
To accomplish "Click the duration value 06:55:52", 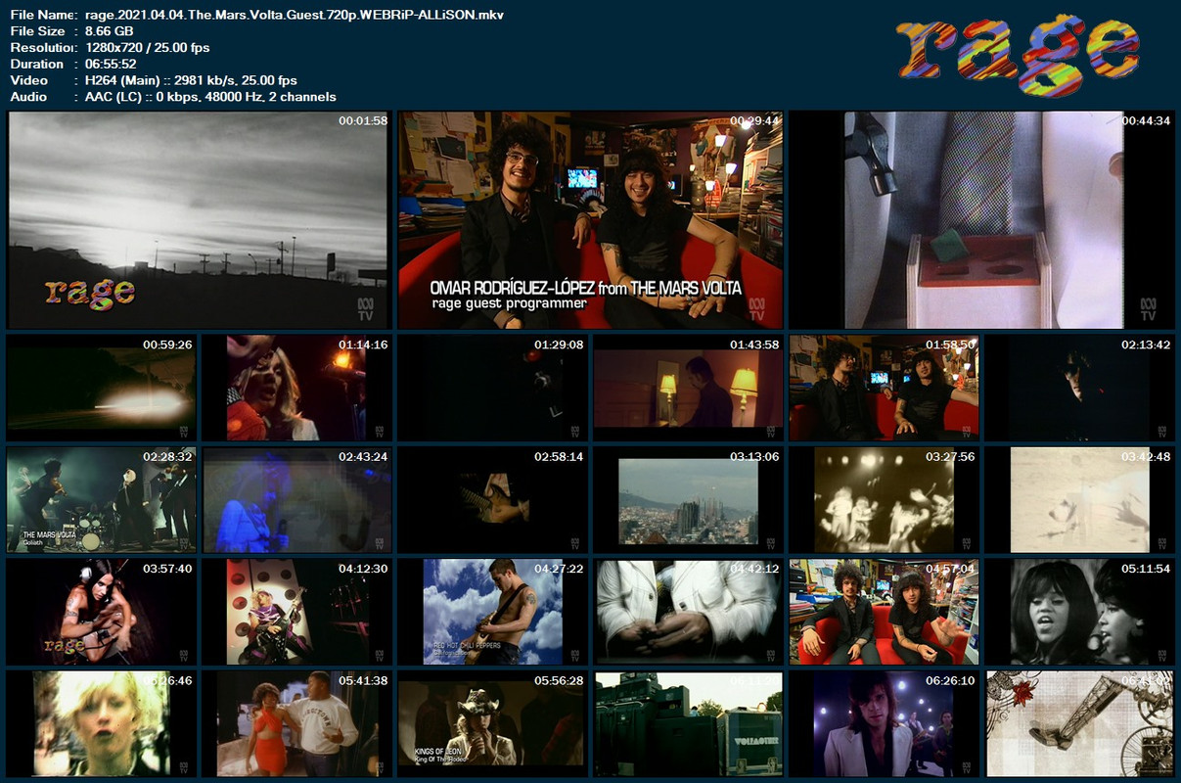I will click(112, 64).
